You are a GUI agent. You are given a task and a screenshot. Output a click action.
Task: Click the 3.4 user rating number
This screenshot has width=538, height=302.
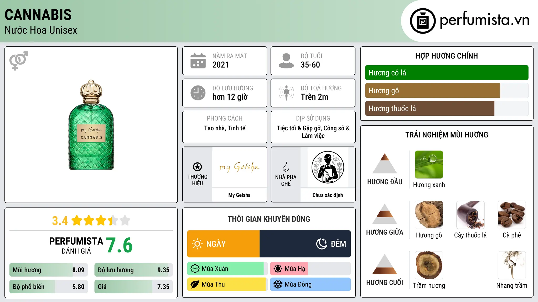[60, 221]
